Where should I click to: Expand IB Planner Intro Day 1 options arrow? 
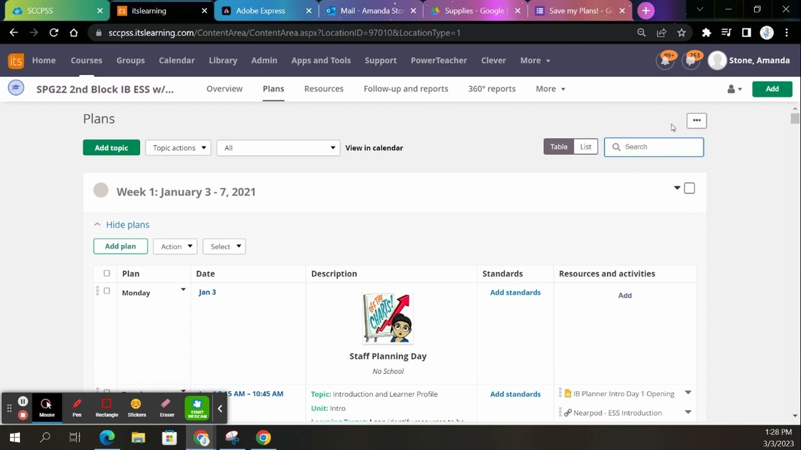coord(688,392)
